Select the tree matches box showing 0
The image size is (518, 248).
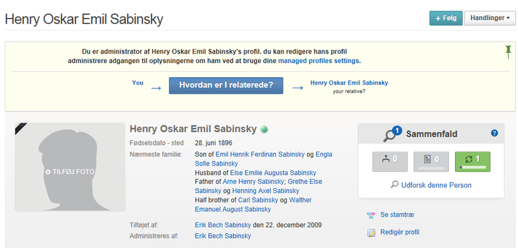(389, 162)
